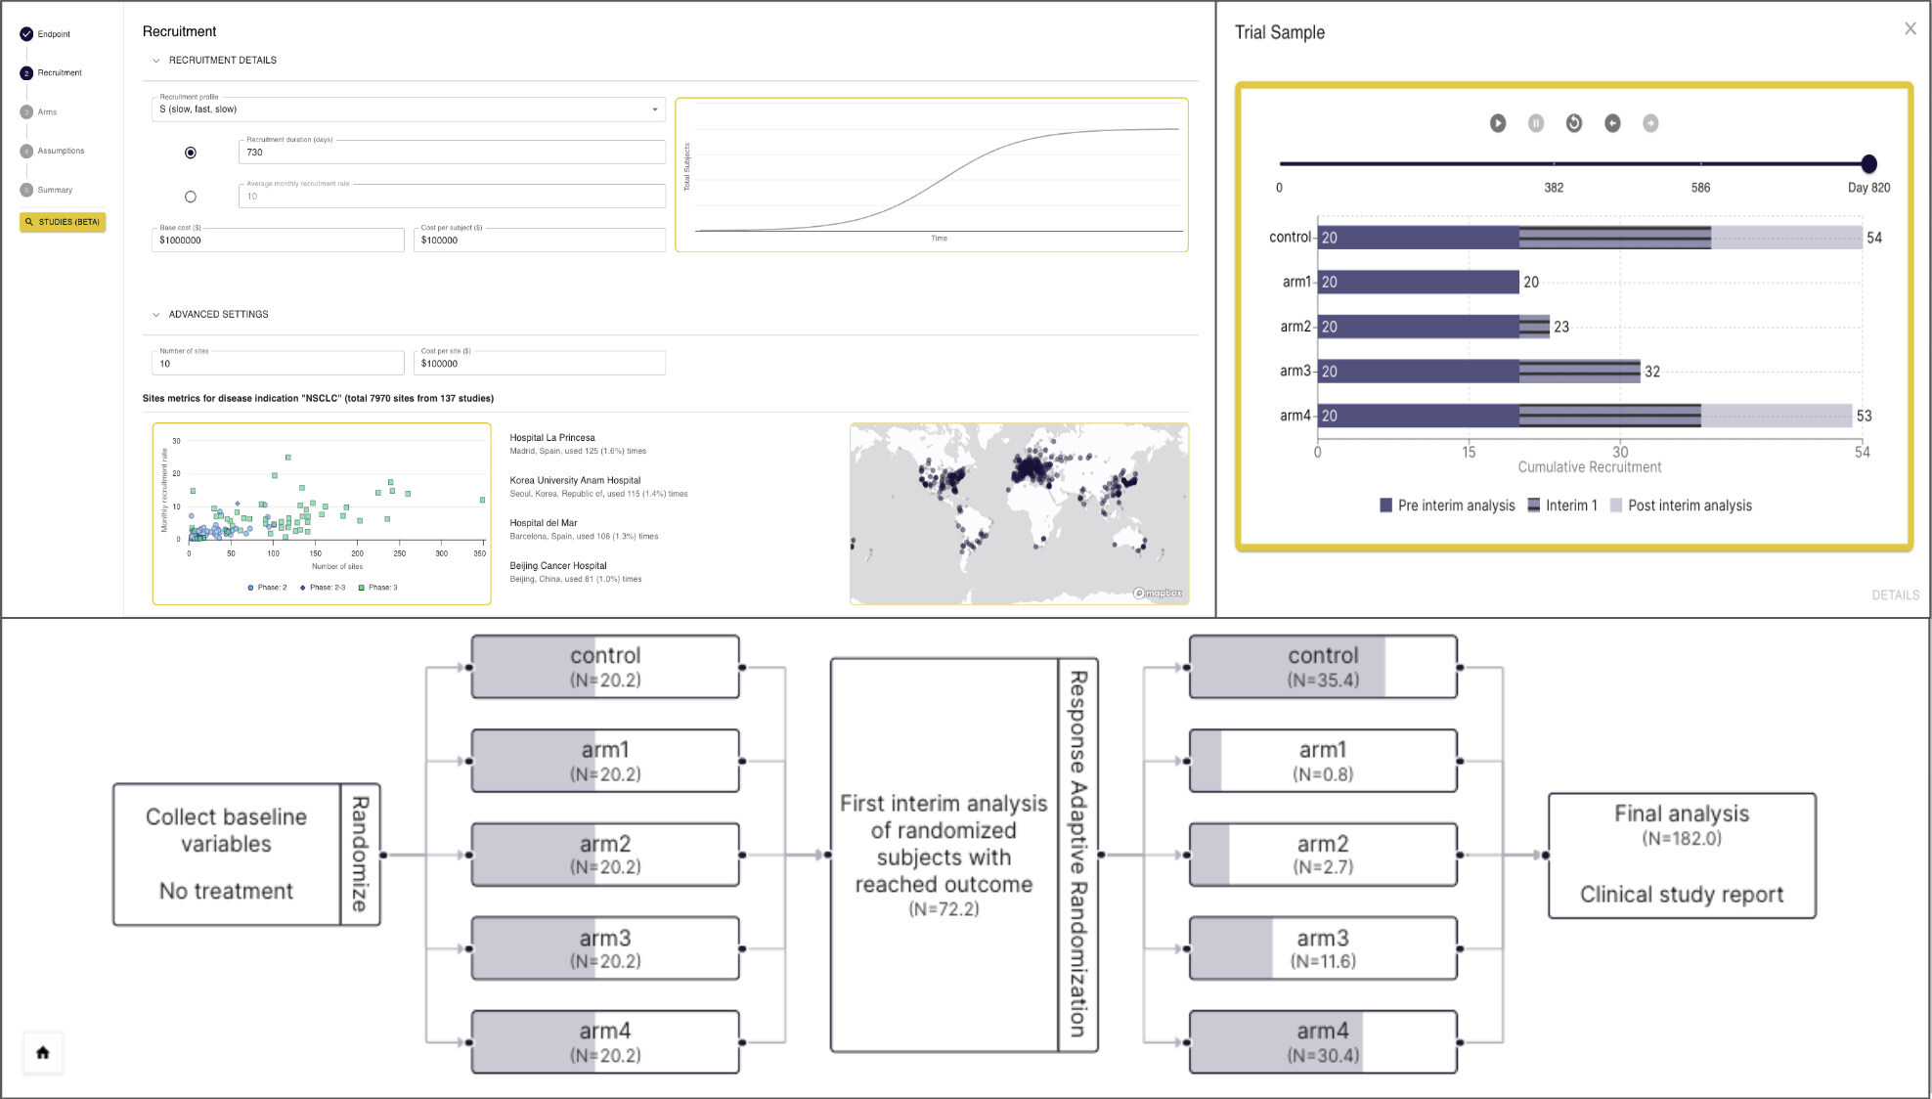Click the home icon at bottom left

click(42, 1053)
